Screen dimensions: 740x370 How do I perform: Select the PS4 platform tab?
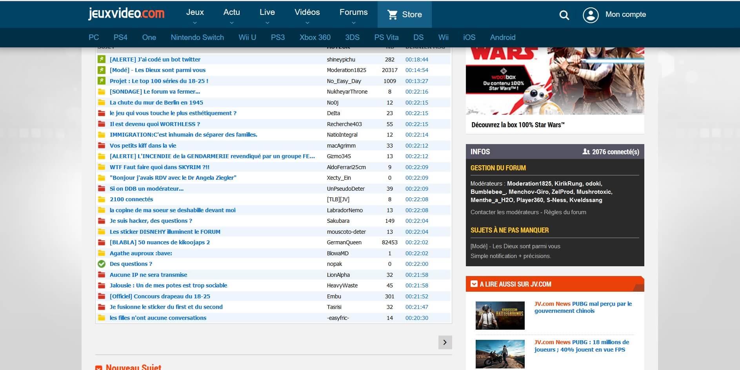120,37
